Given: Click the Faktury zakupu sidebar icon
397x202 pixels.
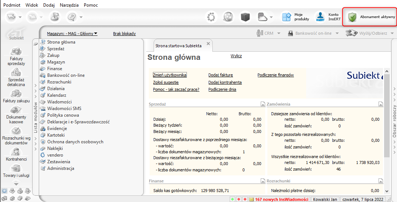Looking at the screenshot, I should tap(16, 93).
